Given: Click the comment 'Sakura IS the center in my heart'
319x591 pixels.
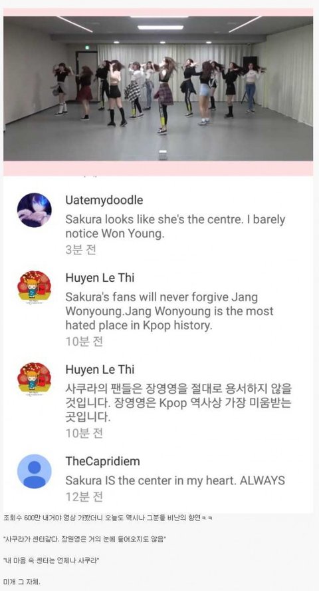Looking at the screenshot, I should tap(175, 480).
